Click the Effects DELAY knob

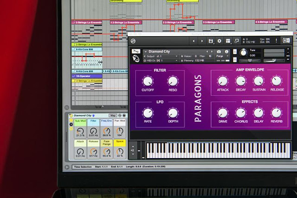pyautogui.click(x=258, y=113)
